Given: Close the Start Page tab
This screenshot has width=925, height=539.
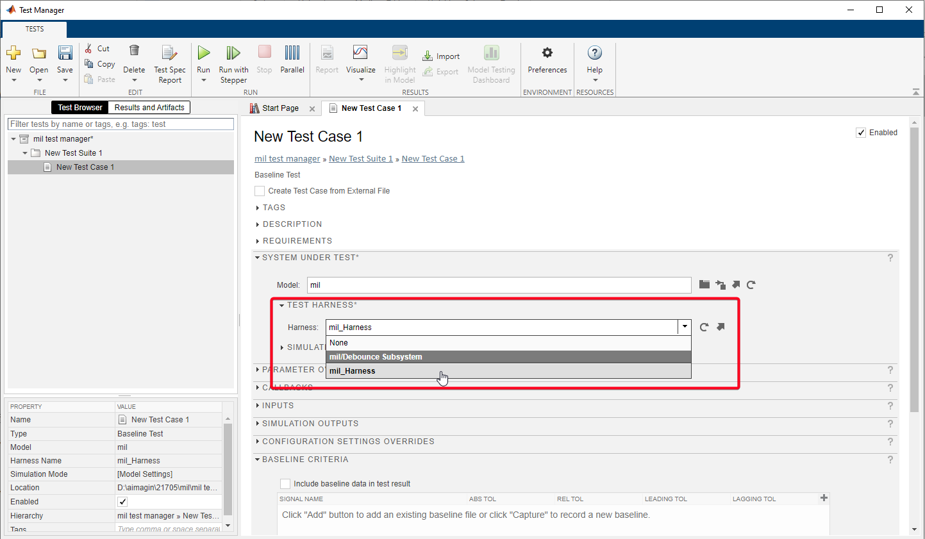Looking at the screenshot, I should tap(312, 109).
